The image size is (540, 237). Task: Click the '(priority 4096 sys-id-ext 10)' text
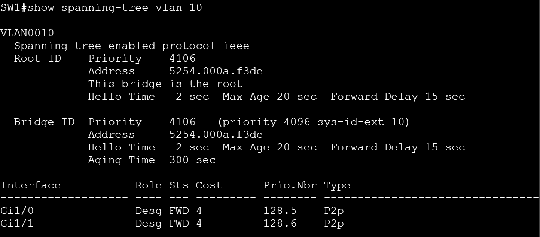(x=313, y=122)
